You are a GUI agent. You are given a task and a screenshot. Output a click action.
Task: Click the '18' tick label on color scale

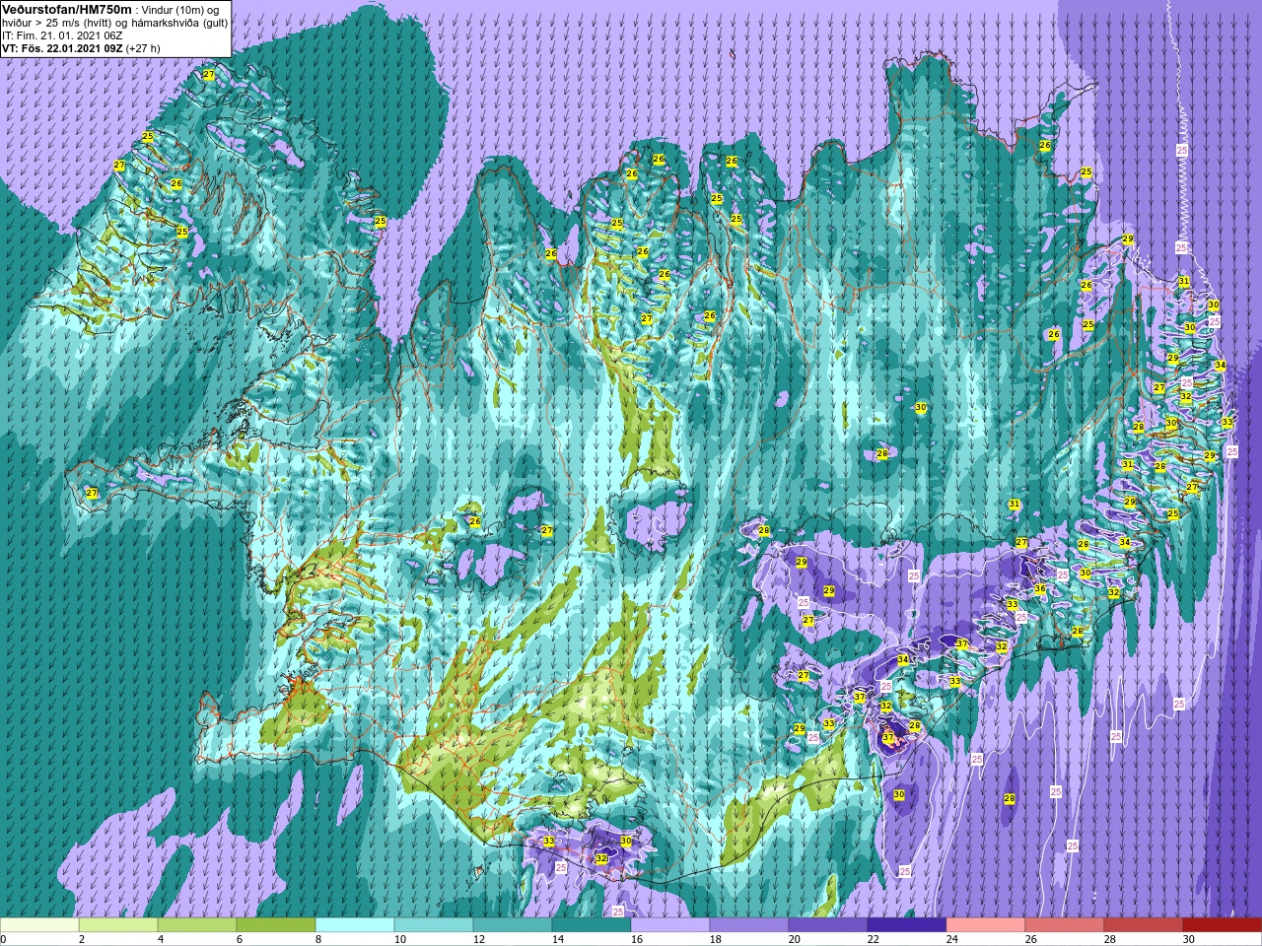(x=716, y=939)
